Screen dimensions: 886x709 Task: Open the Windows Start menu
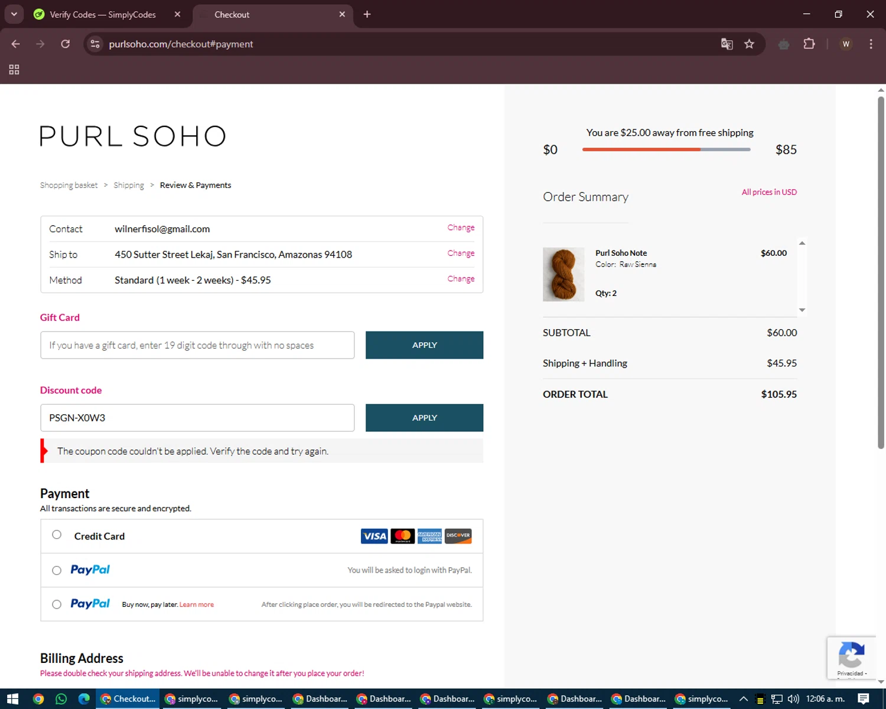pos(12,699)
